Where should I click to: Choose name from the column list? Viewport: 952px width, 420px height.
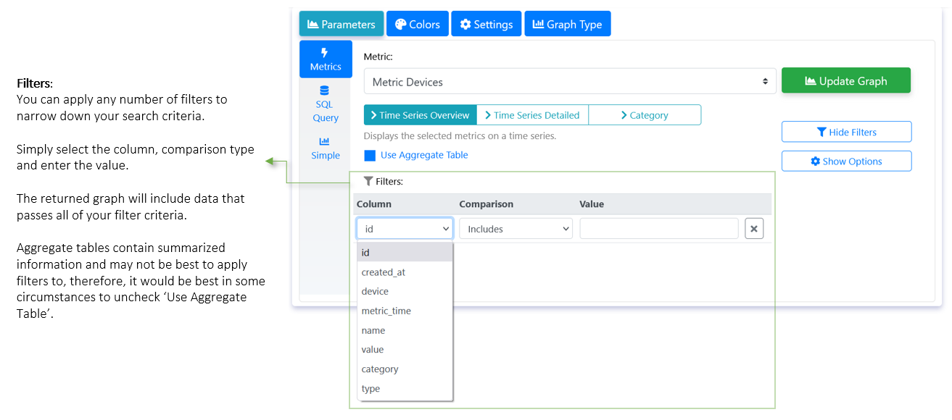point(405,330)
